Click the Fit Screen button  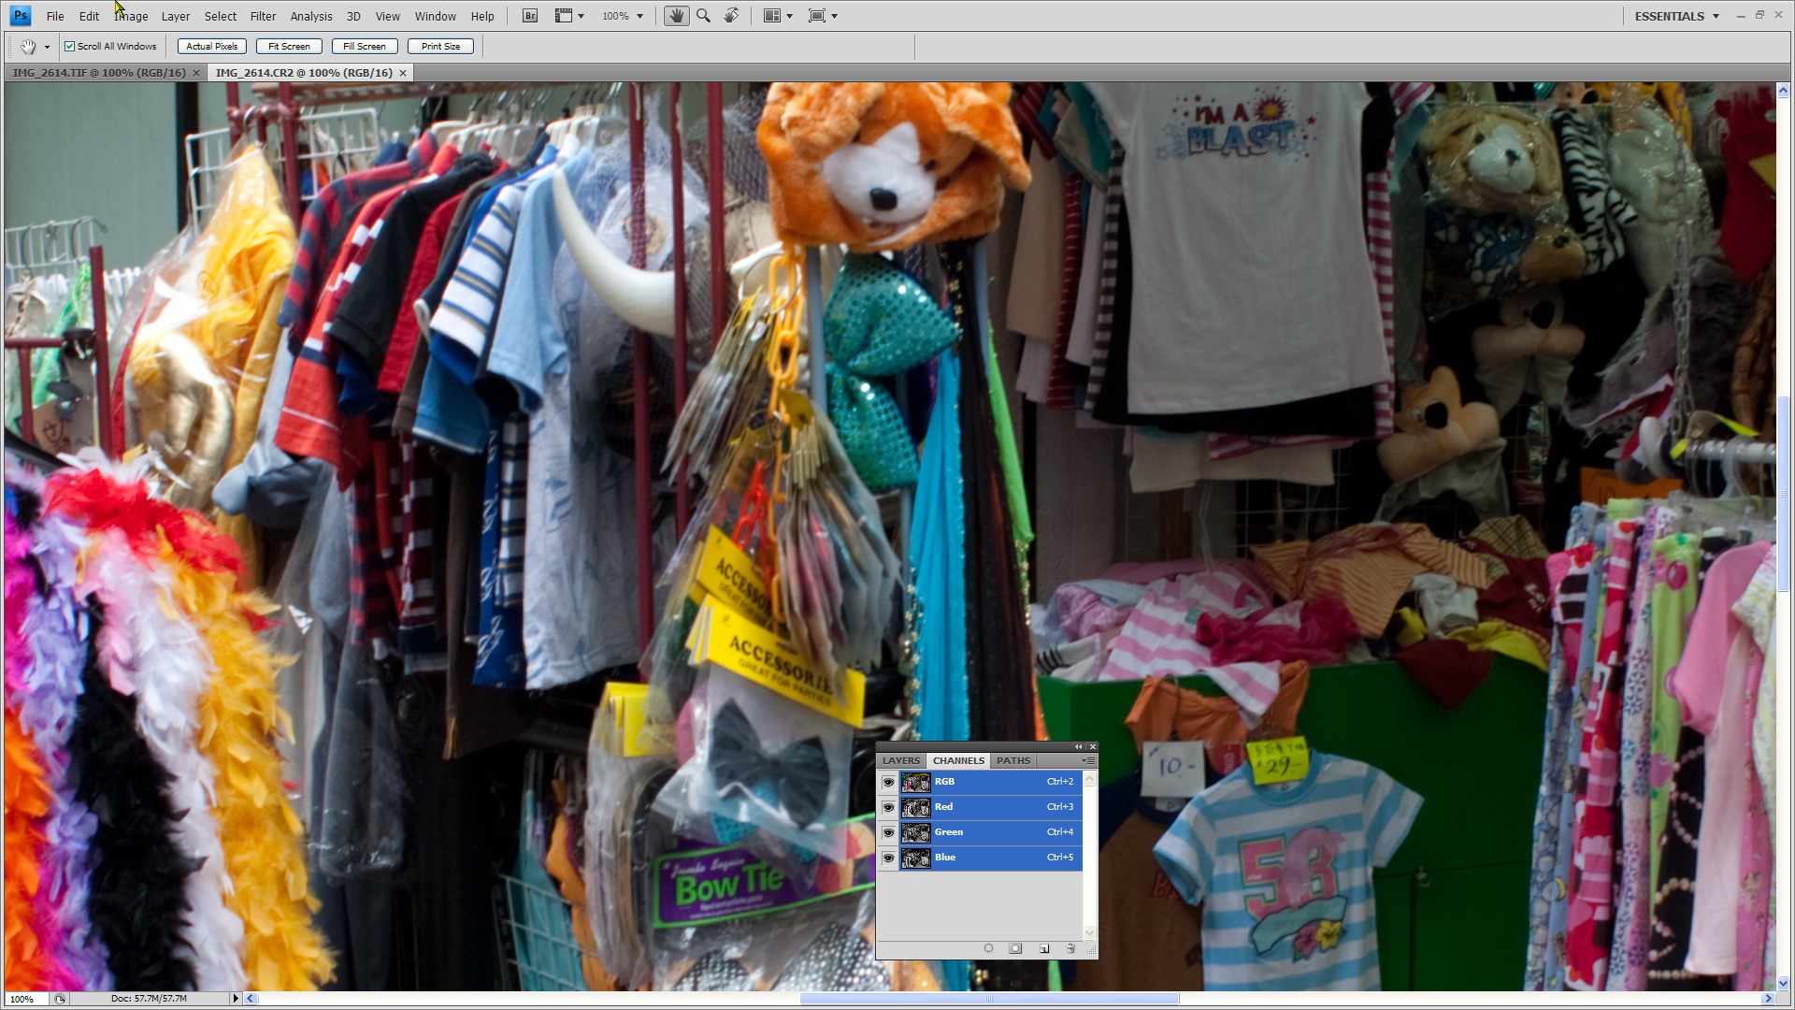tap(289, 47)
